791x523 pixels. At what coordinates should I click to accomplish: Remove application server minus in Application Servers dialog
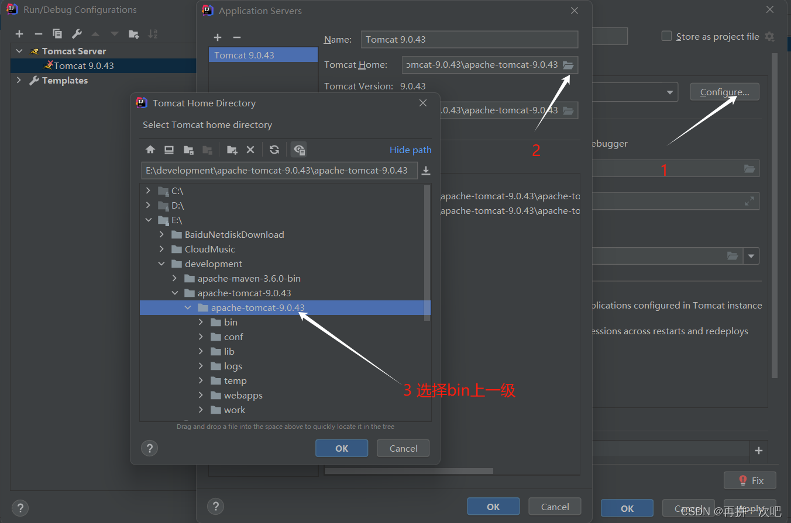coord(236,37)
